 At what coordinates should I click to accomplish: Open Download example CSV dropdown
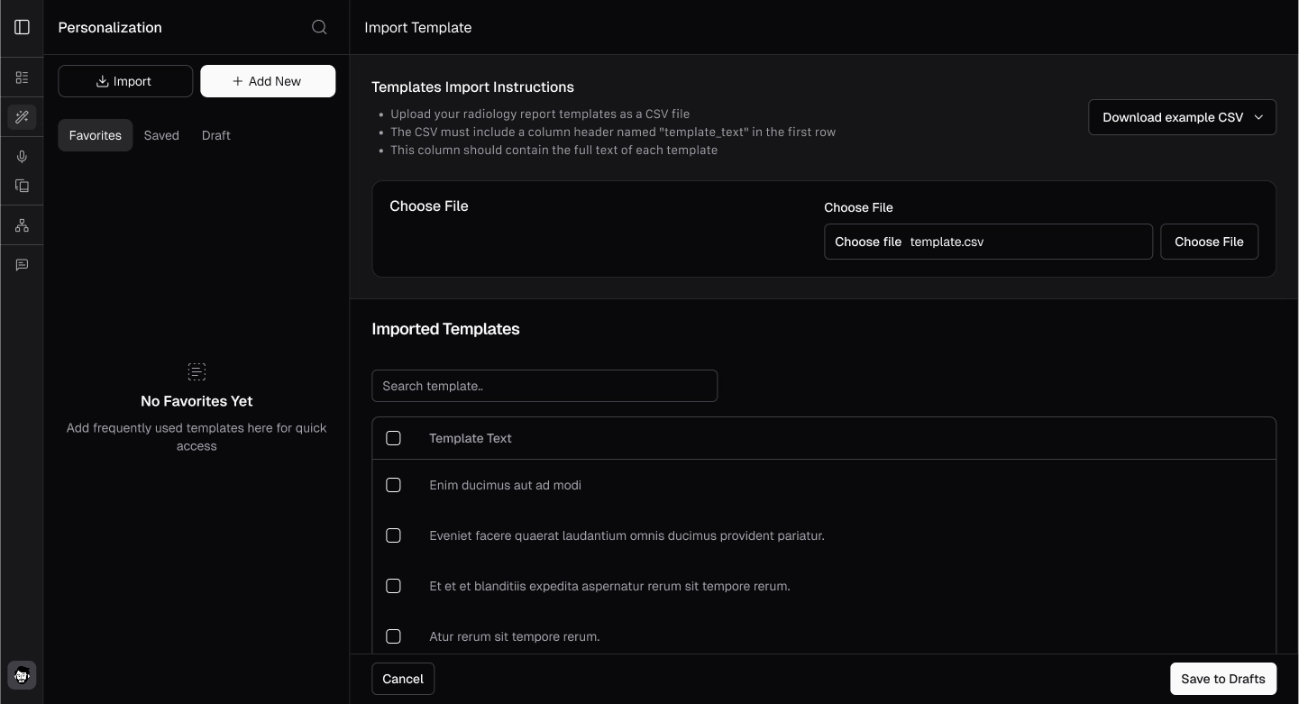1182,117
